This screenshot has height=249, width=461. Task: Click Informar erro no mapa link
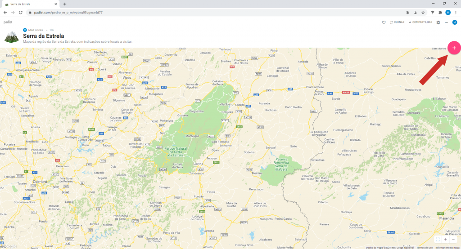(448, 248)
